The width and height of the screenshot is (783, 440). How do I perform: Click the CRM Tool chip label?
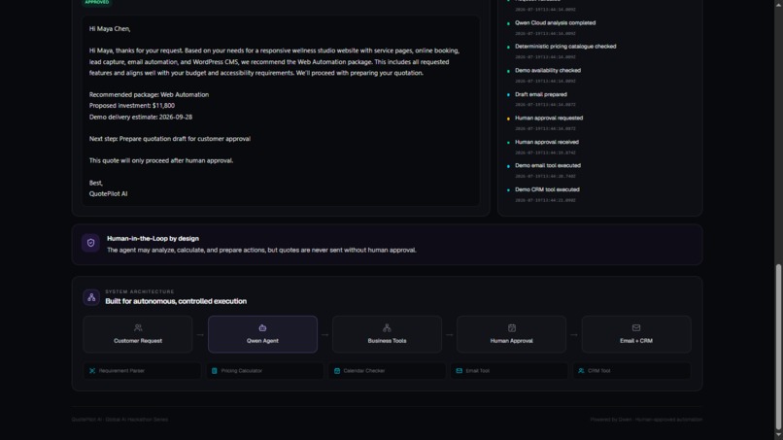(599, 371)
